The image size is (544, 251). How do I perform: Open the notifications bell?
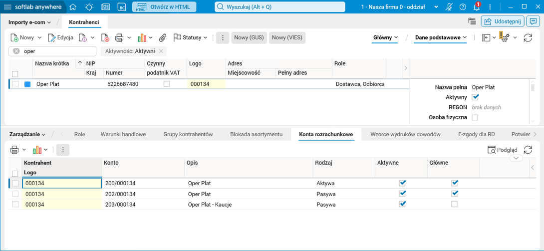(x=477, y=7)
